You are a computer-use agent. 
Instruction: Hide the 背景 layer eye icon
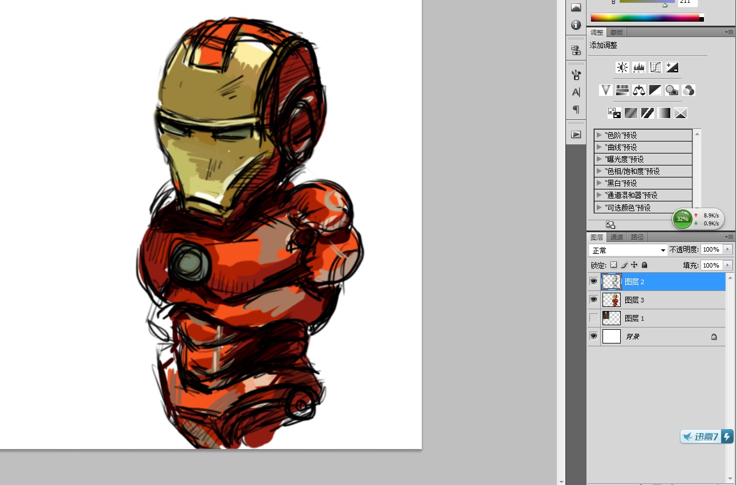click(594, 336)
